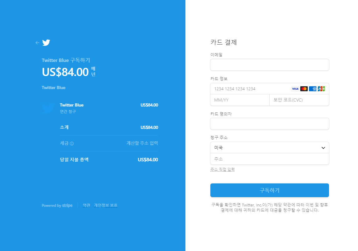Click the 계산할 주소 입력 tax text
This screenshot has height=251, width=358.
[142, 143]
